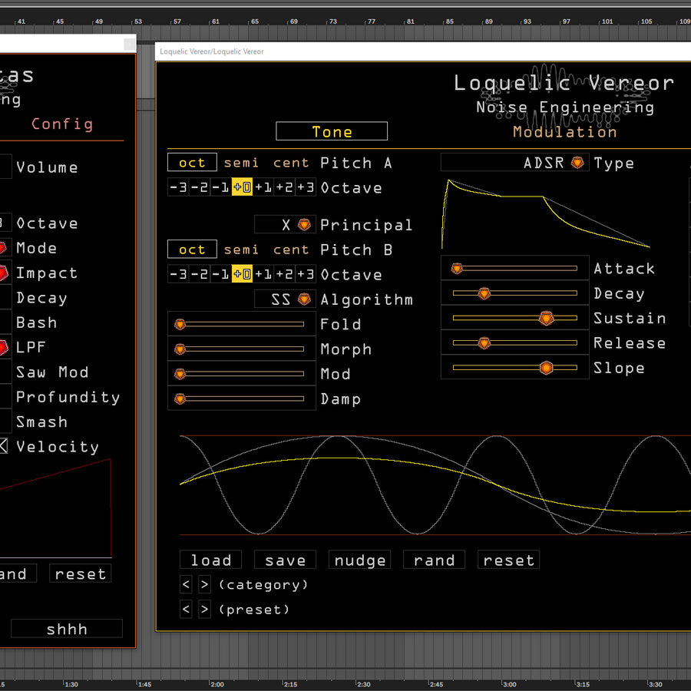The image size is (691, 691).
Task: Click the Fold slider knob
Action: [180, 325]
